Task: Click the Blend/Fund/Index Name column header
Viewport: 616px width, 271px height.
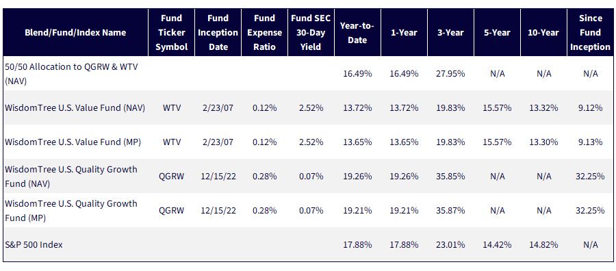Action: [75, 32]
